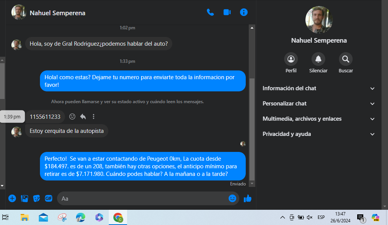388x225 pixels.
Task: Open emoji picker in message field
Action: [x=232, y=198]
